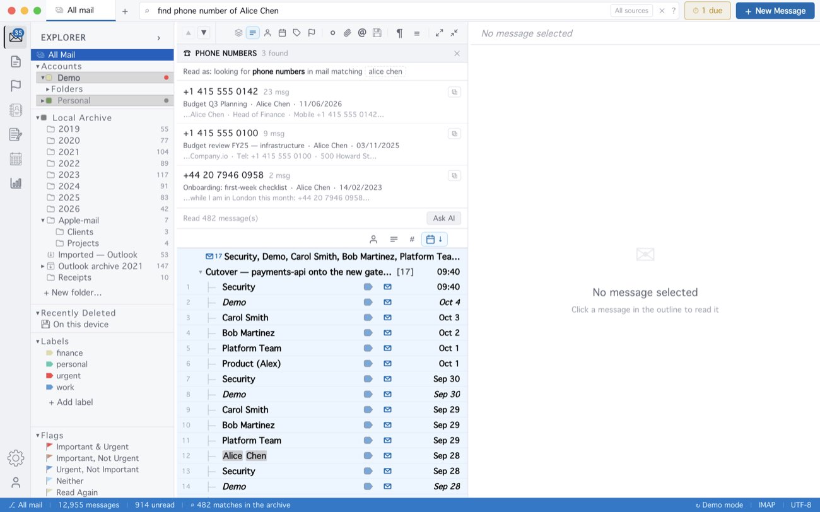
Task: Collapse the Accounts section
Action: [38, 66]
